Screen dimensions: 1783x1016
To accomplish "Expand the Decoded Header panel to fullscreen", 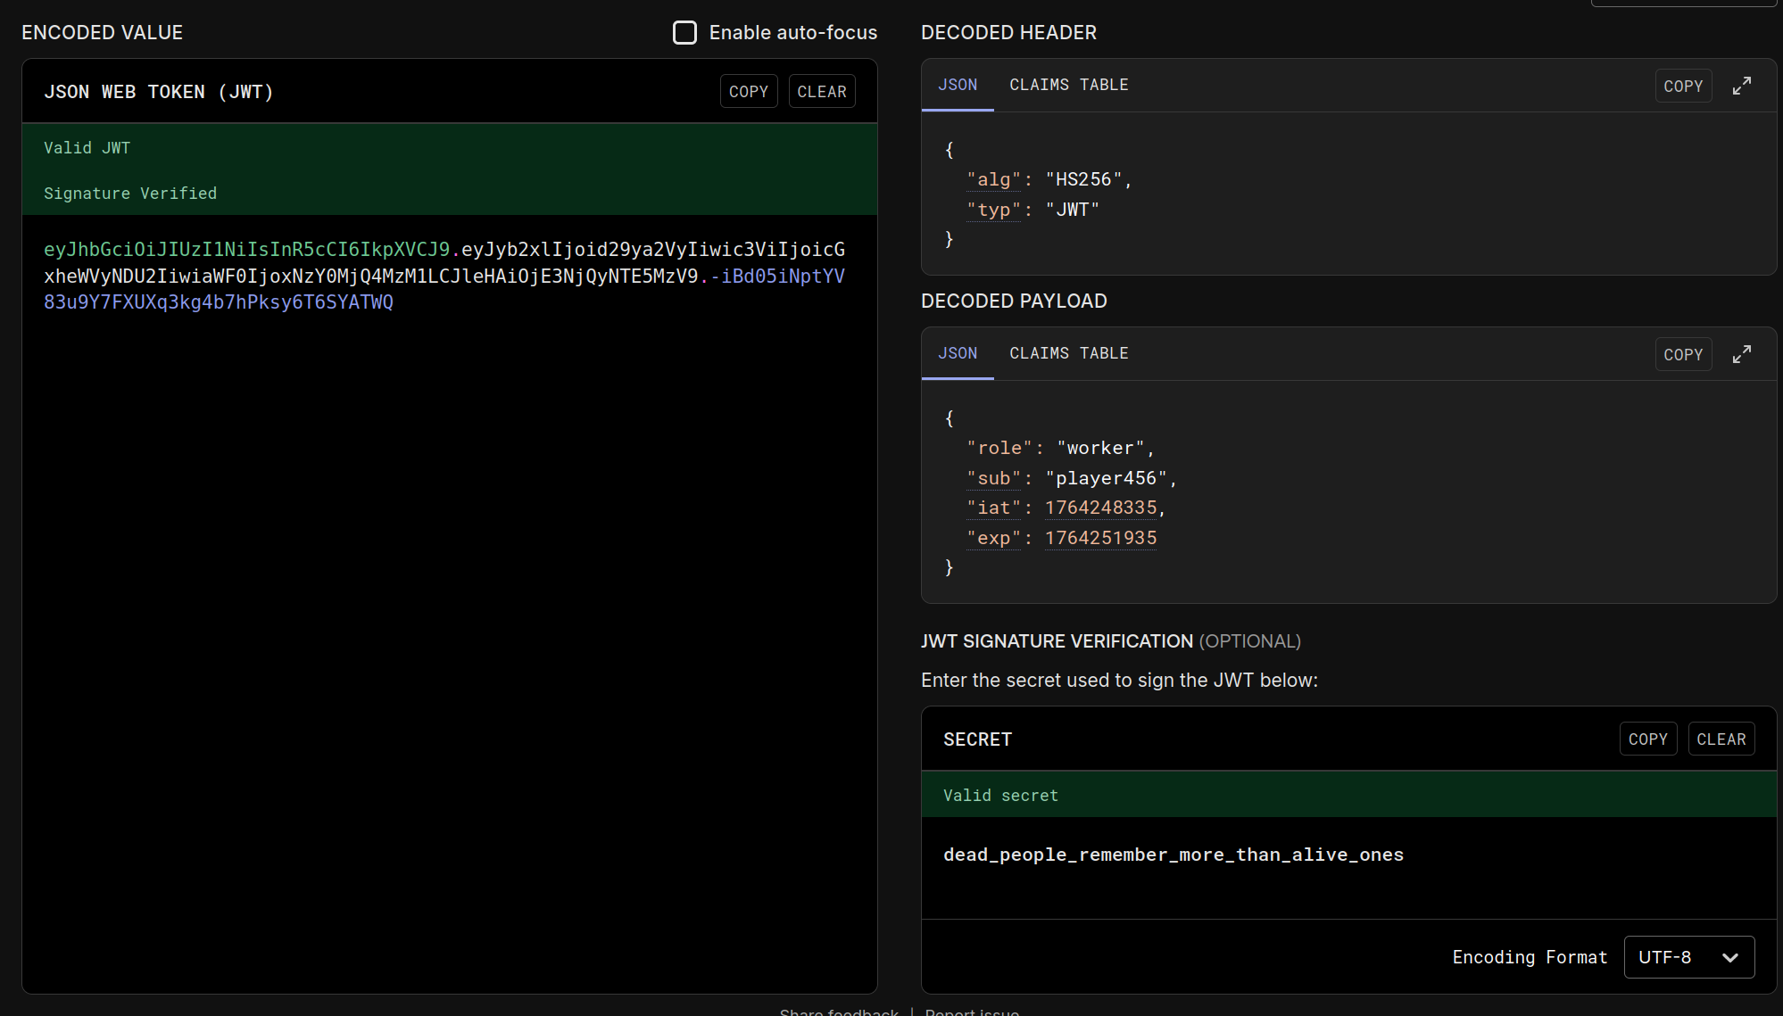I will coord(1741,86).
